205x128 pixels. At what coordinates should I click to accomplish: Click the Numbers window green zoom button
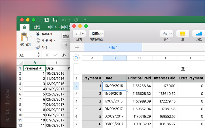point(86,26)
